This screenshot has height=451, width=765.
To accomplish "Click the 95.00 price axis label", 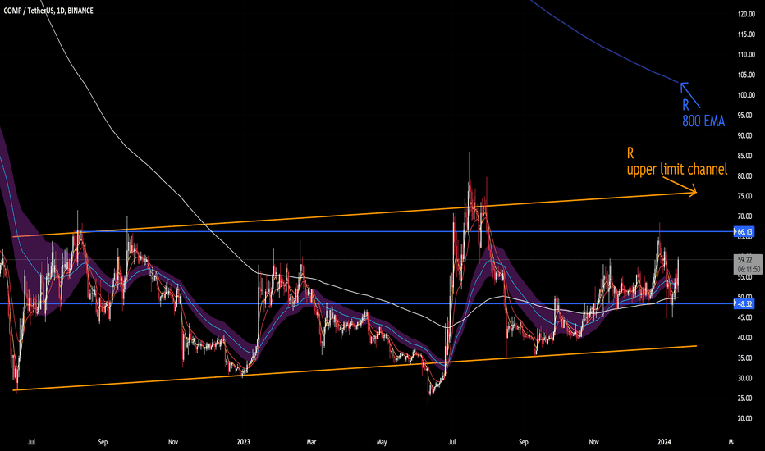I will [x=745, y=116].
